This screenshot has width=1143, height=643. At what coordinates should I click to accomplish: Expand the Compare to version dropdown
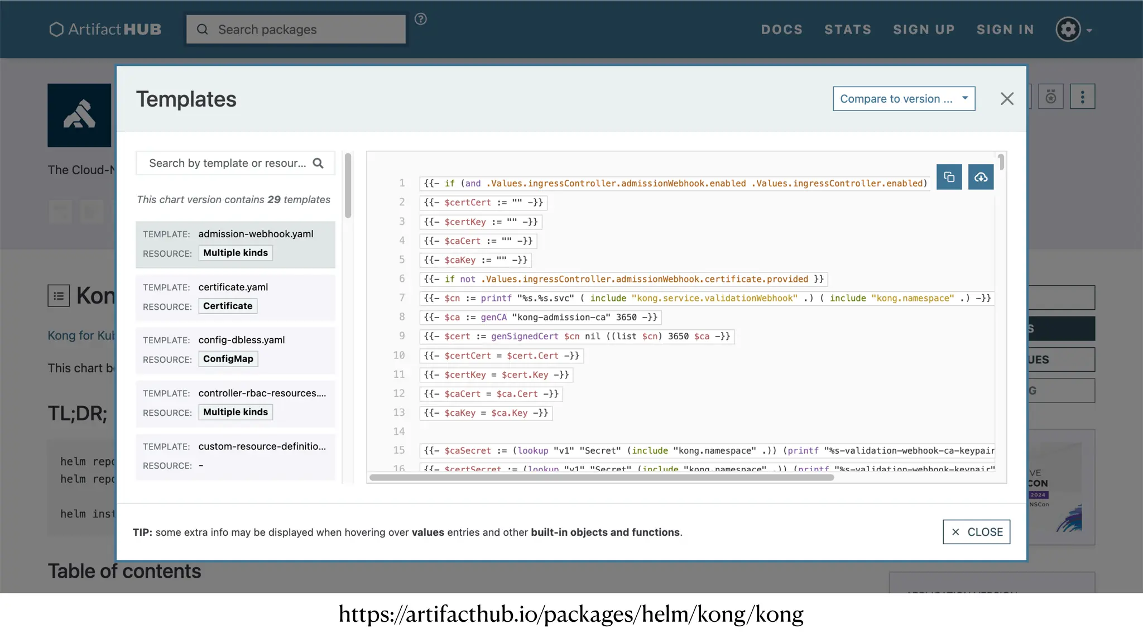pos(904,99)
